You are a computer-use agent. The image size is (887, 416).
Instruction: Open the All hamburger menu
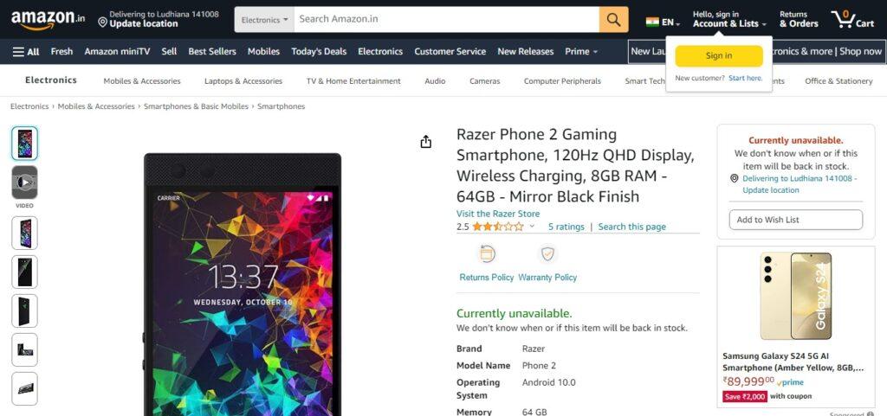[26, 51]
